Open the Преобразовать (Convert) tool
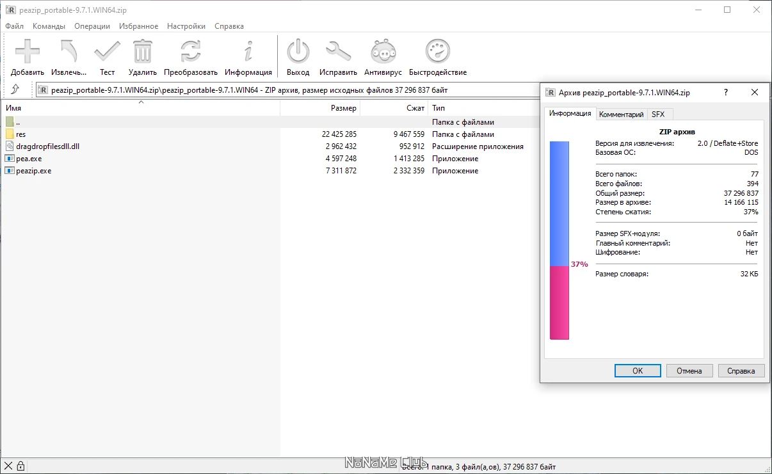 click(x=191, y=52)
